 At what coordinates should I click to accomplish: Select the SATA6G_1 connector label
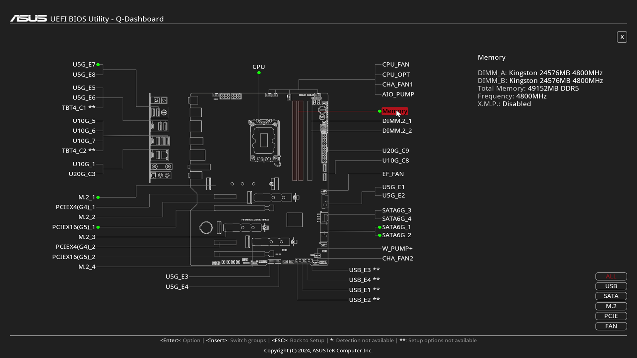pyautogui.click(x=396, y=227)
